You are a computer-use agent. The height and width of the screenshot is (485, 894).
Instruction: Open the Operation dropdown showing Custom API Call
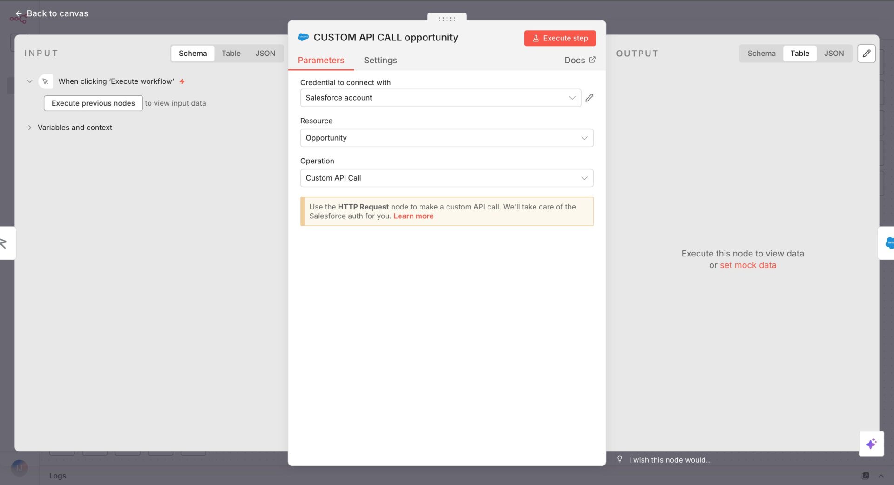446,178
